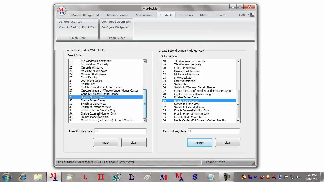This screenshot has width=324, height=182.
Task: Open the How To tab
Action: 221,15
